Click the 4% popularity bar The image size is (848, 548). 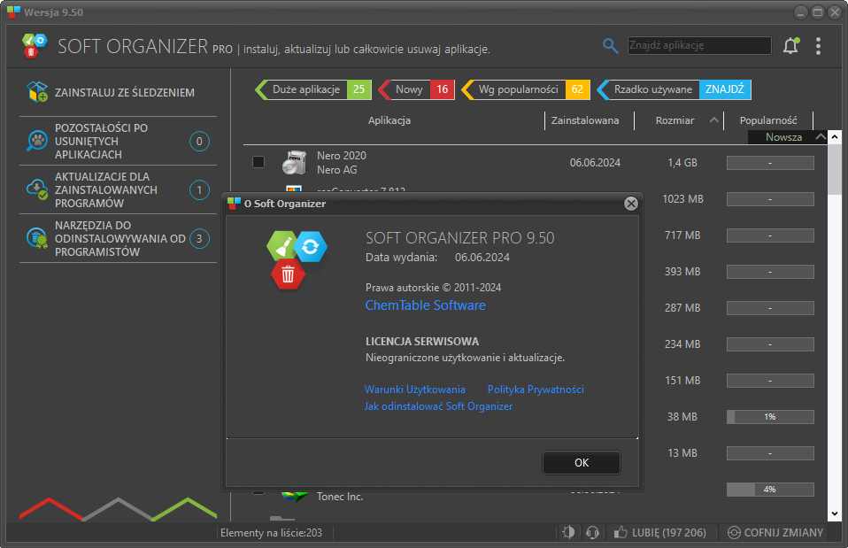(x=770, y=489)
